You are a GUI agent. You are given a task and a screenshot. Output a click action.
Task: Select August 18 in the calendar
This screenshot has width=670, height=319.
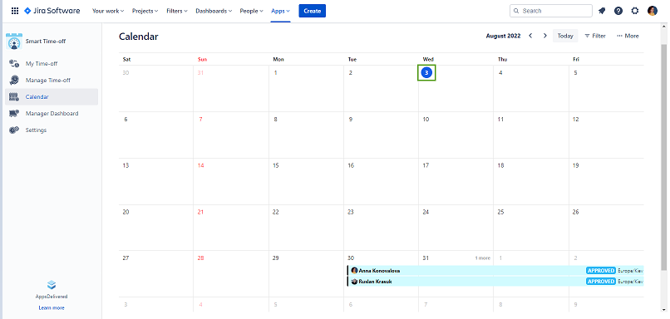click(x=531, y=181)
